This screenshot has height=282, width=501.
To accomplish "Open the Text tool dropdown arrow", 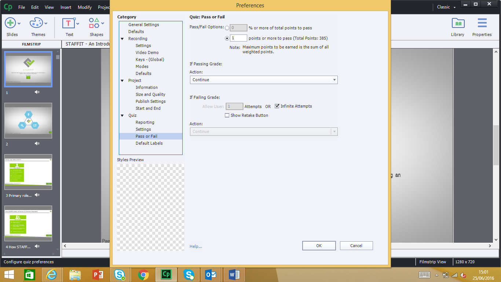I will point(77,23).
